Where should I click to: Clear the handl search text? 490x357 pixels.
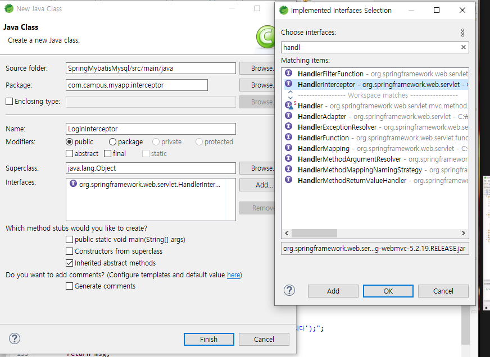(464, 47)
